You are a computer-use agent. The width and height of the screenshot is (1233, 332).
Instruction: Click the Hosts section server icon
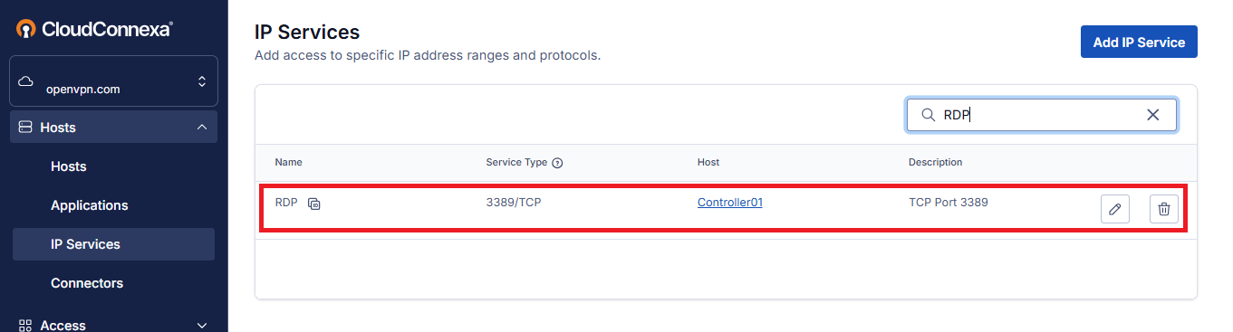(x=25, y=128)
